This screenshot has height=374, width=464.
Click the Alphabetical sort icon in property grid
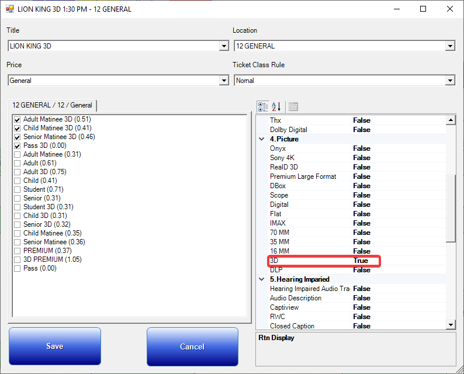[276, 107]
